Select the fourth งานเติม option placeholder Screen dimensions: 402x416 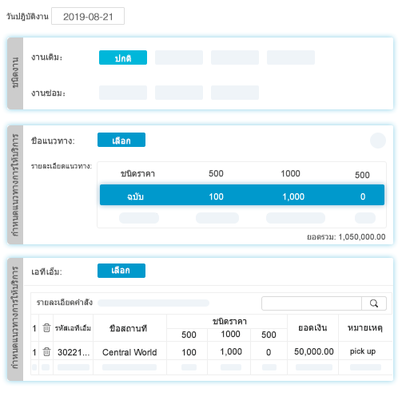[291, 57]
